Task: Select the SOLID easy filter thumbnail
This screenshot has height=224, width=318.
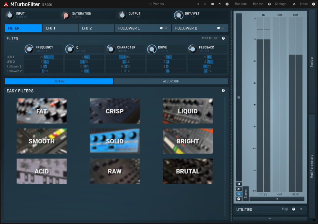Action: pos(115,141)
